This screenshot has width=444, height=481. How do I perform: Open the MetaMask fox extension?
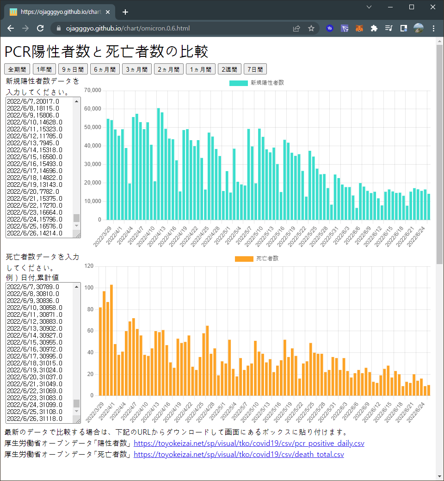pyautogui.click(x=359, y=29)
